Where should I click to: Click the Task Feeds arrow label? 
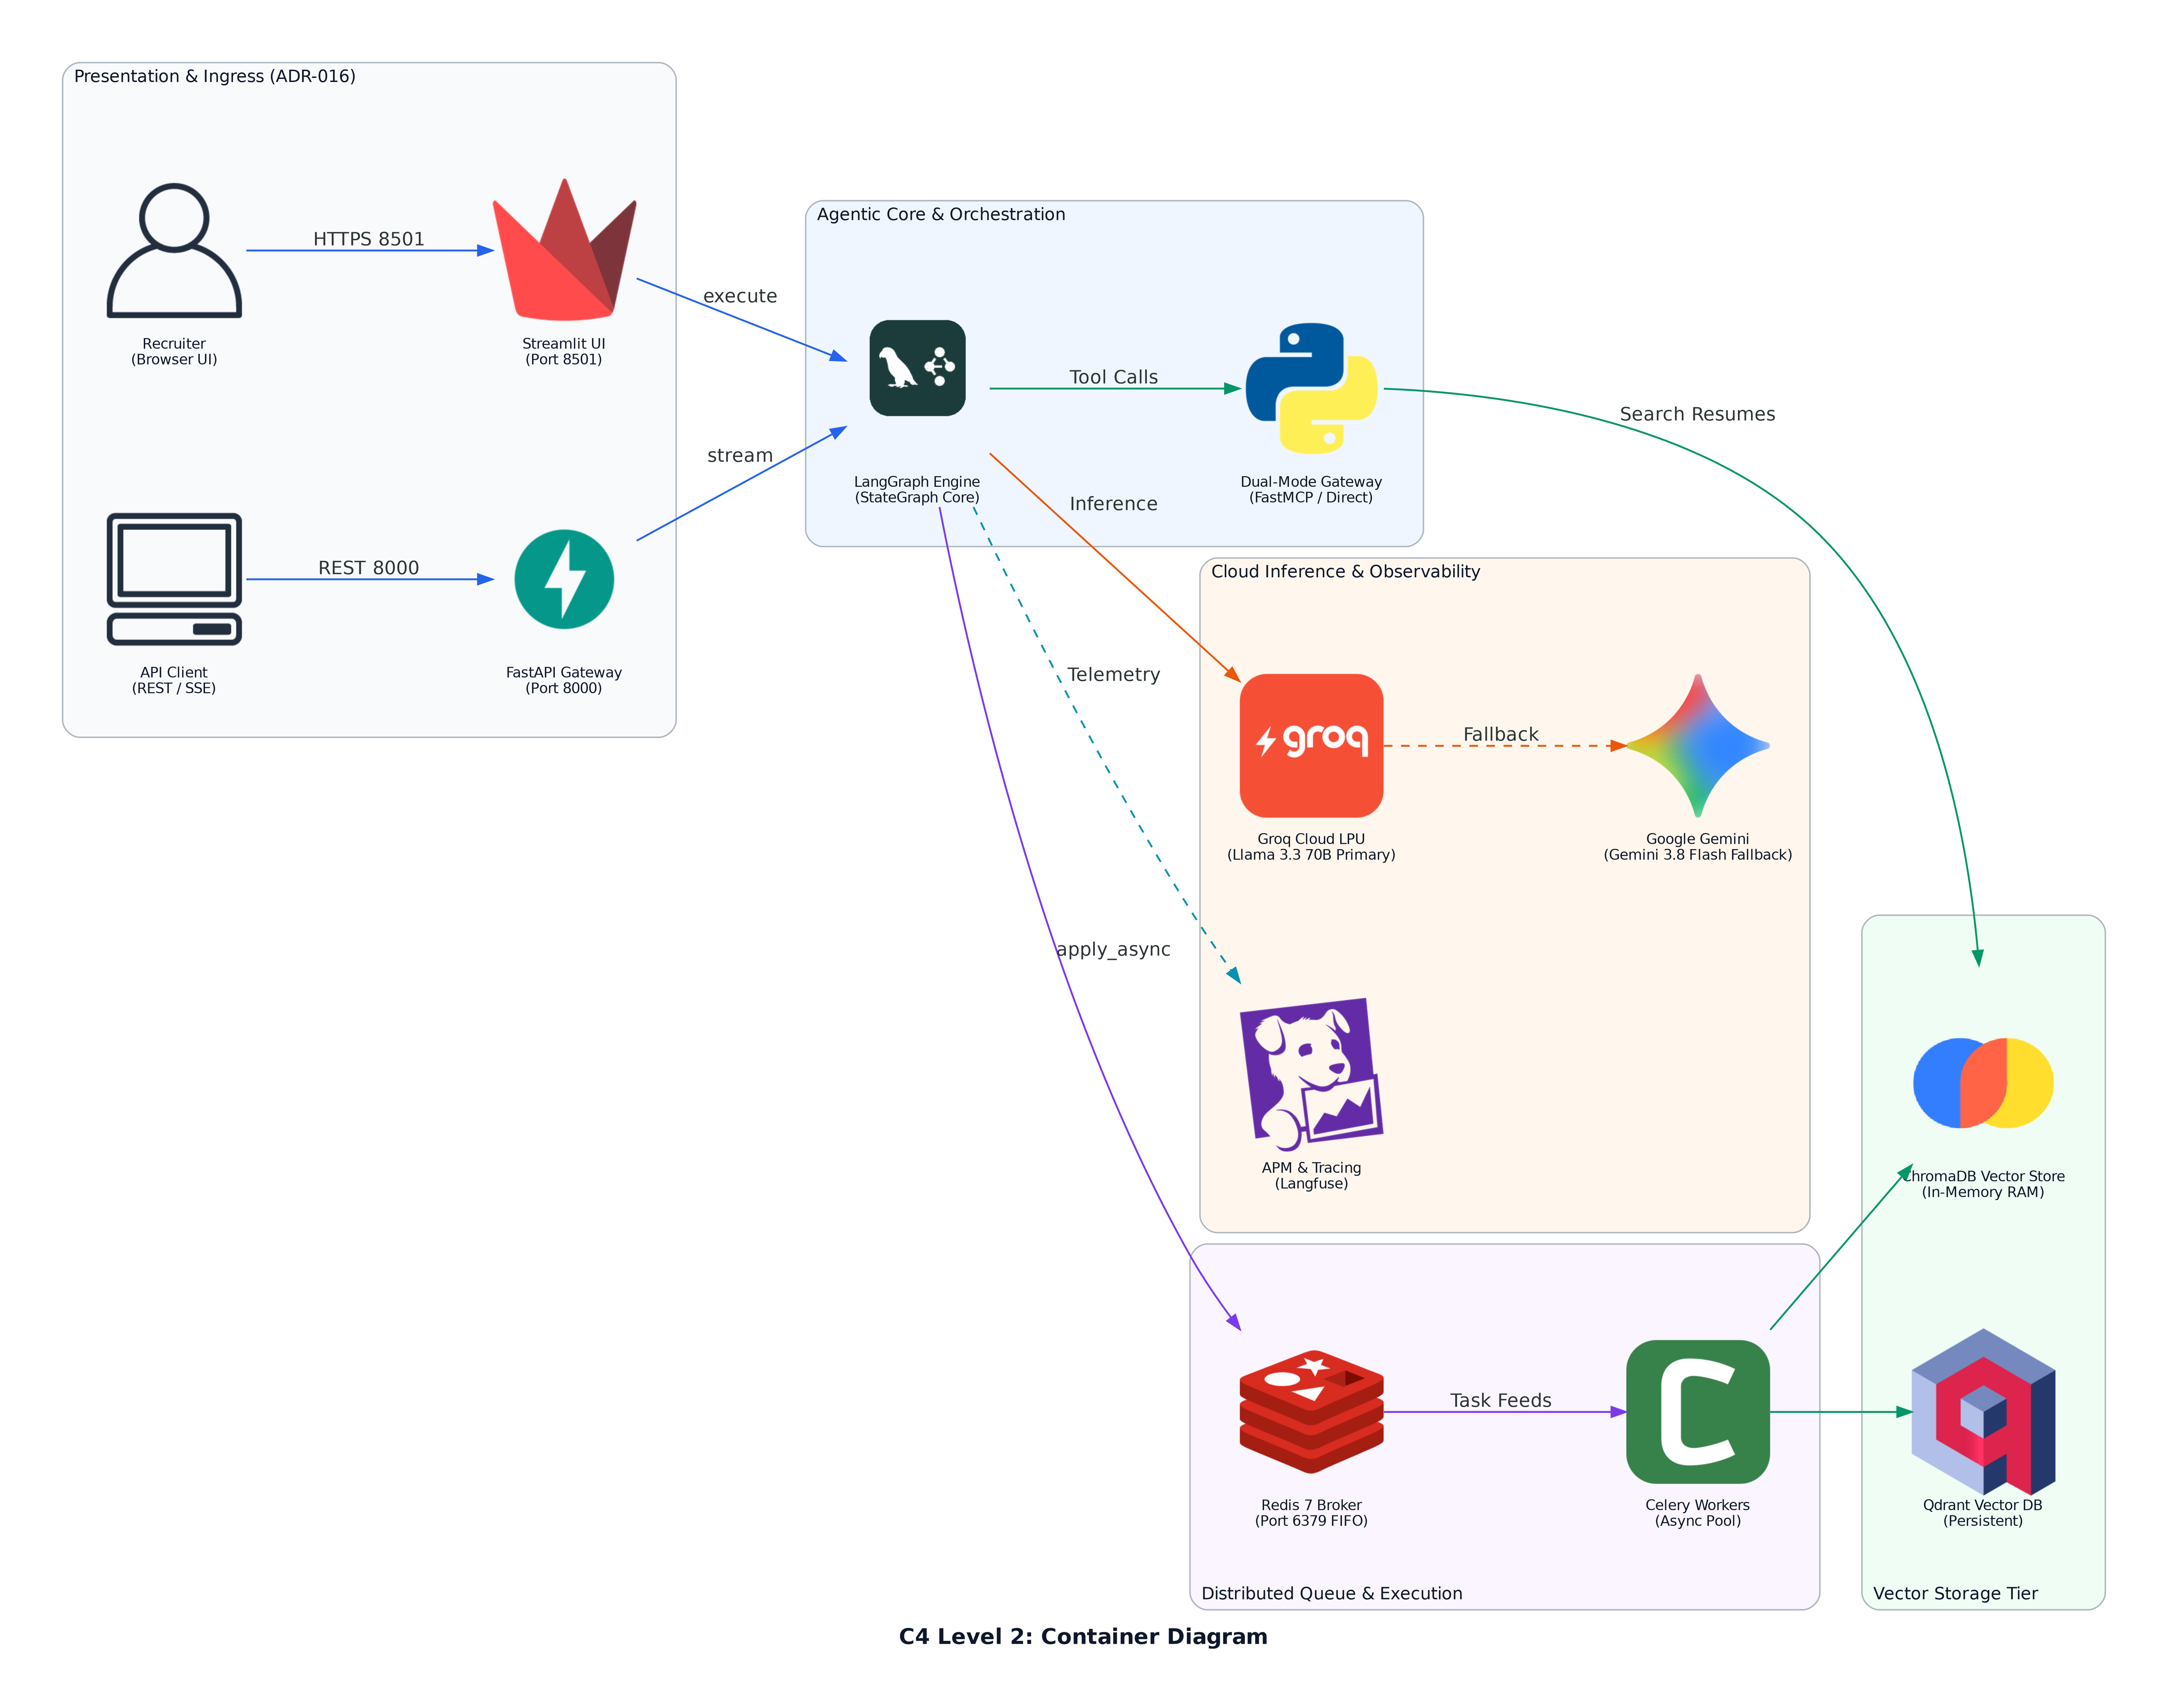point(1500,1400)
